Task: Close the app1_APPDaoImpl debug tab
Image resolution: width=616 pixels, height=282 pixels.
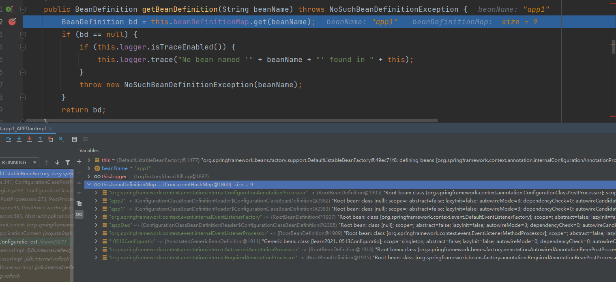Action: (x=50, y=129)
